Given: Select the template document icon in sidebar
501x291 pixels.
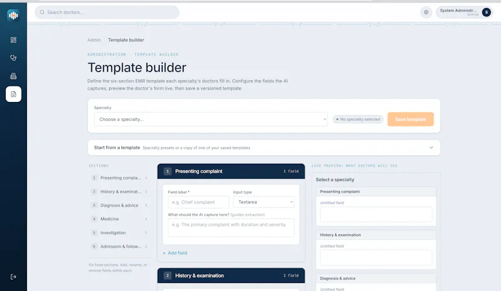Looking at the screenshot, I should [13, 94].
